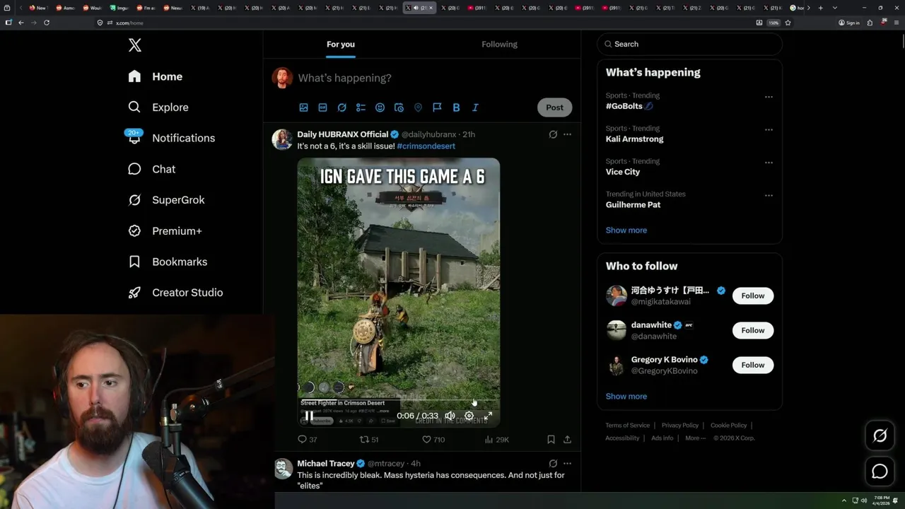The image size is (905, 509).
Task: Show more under Who to follow
Action: (626, 397)
